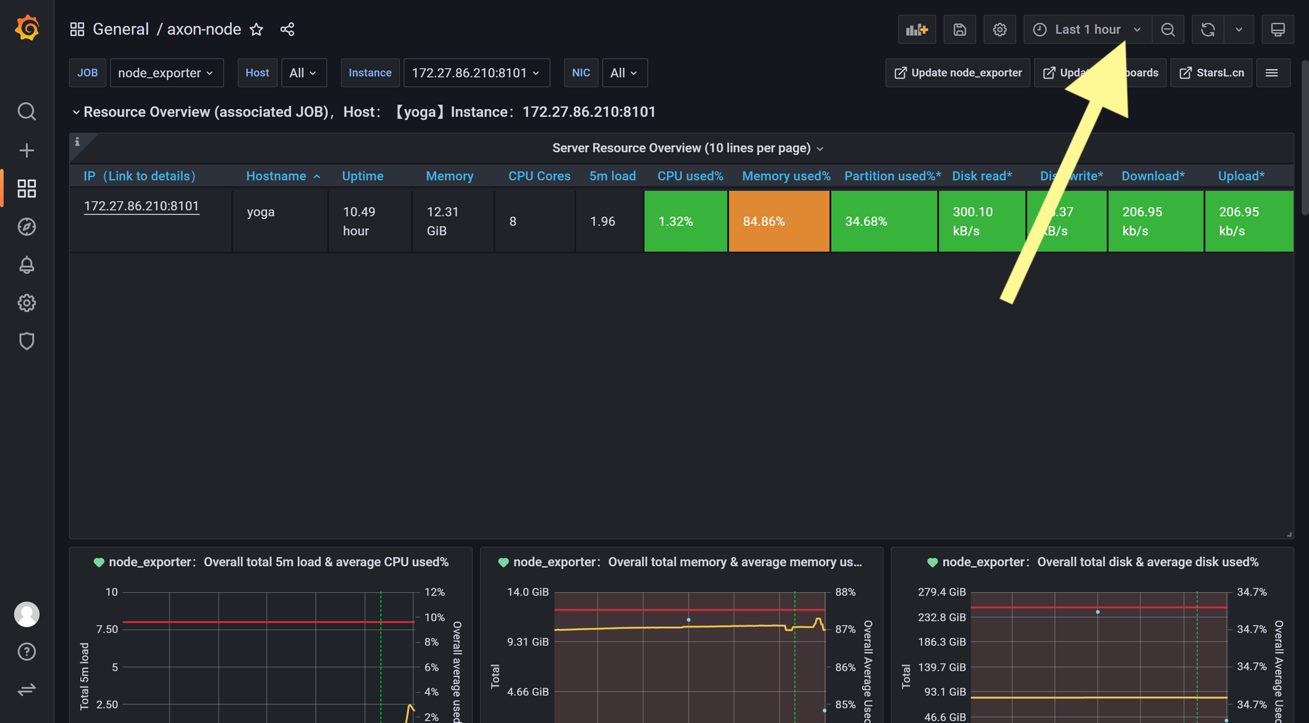Refresh the dashboard
The width and height of the screenshot is (1309, 723).
pos(1208,29)
